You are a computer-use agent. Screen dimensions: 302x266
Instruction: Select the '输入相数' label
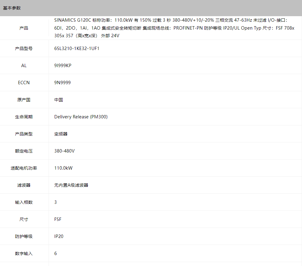pos(24,202)
